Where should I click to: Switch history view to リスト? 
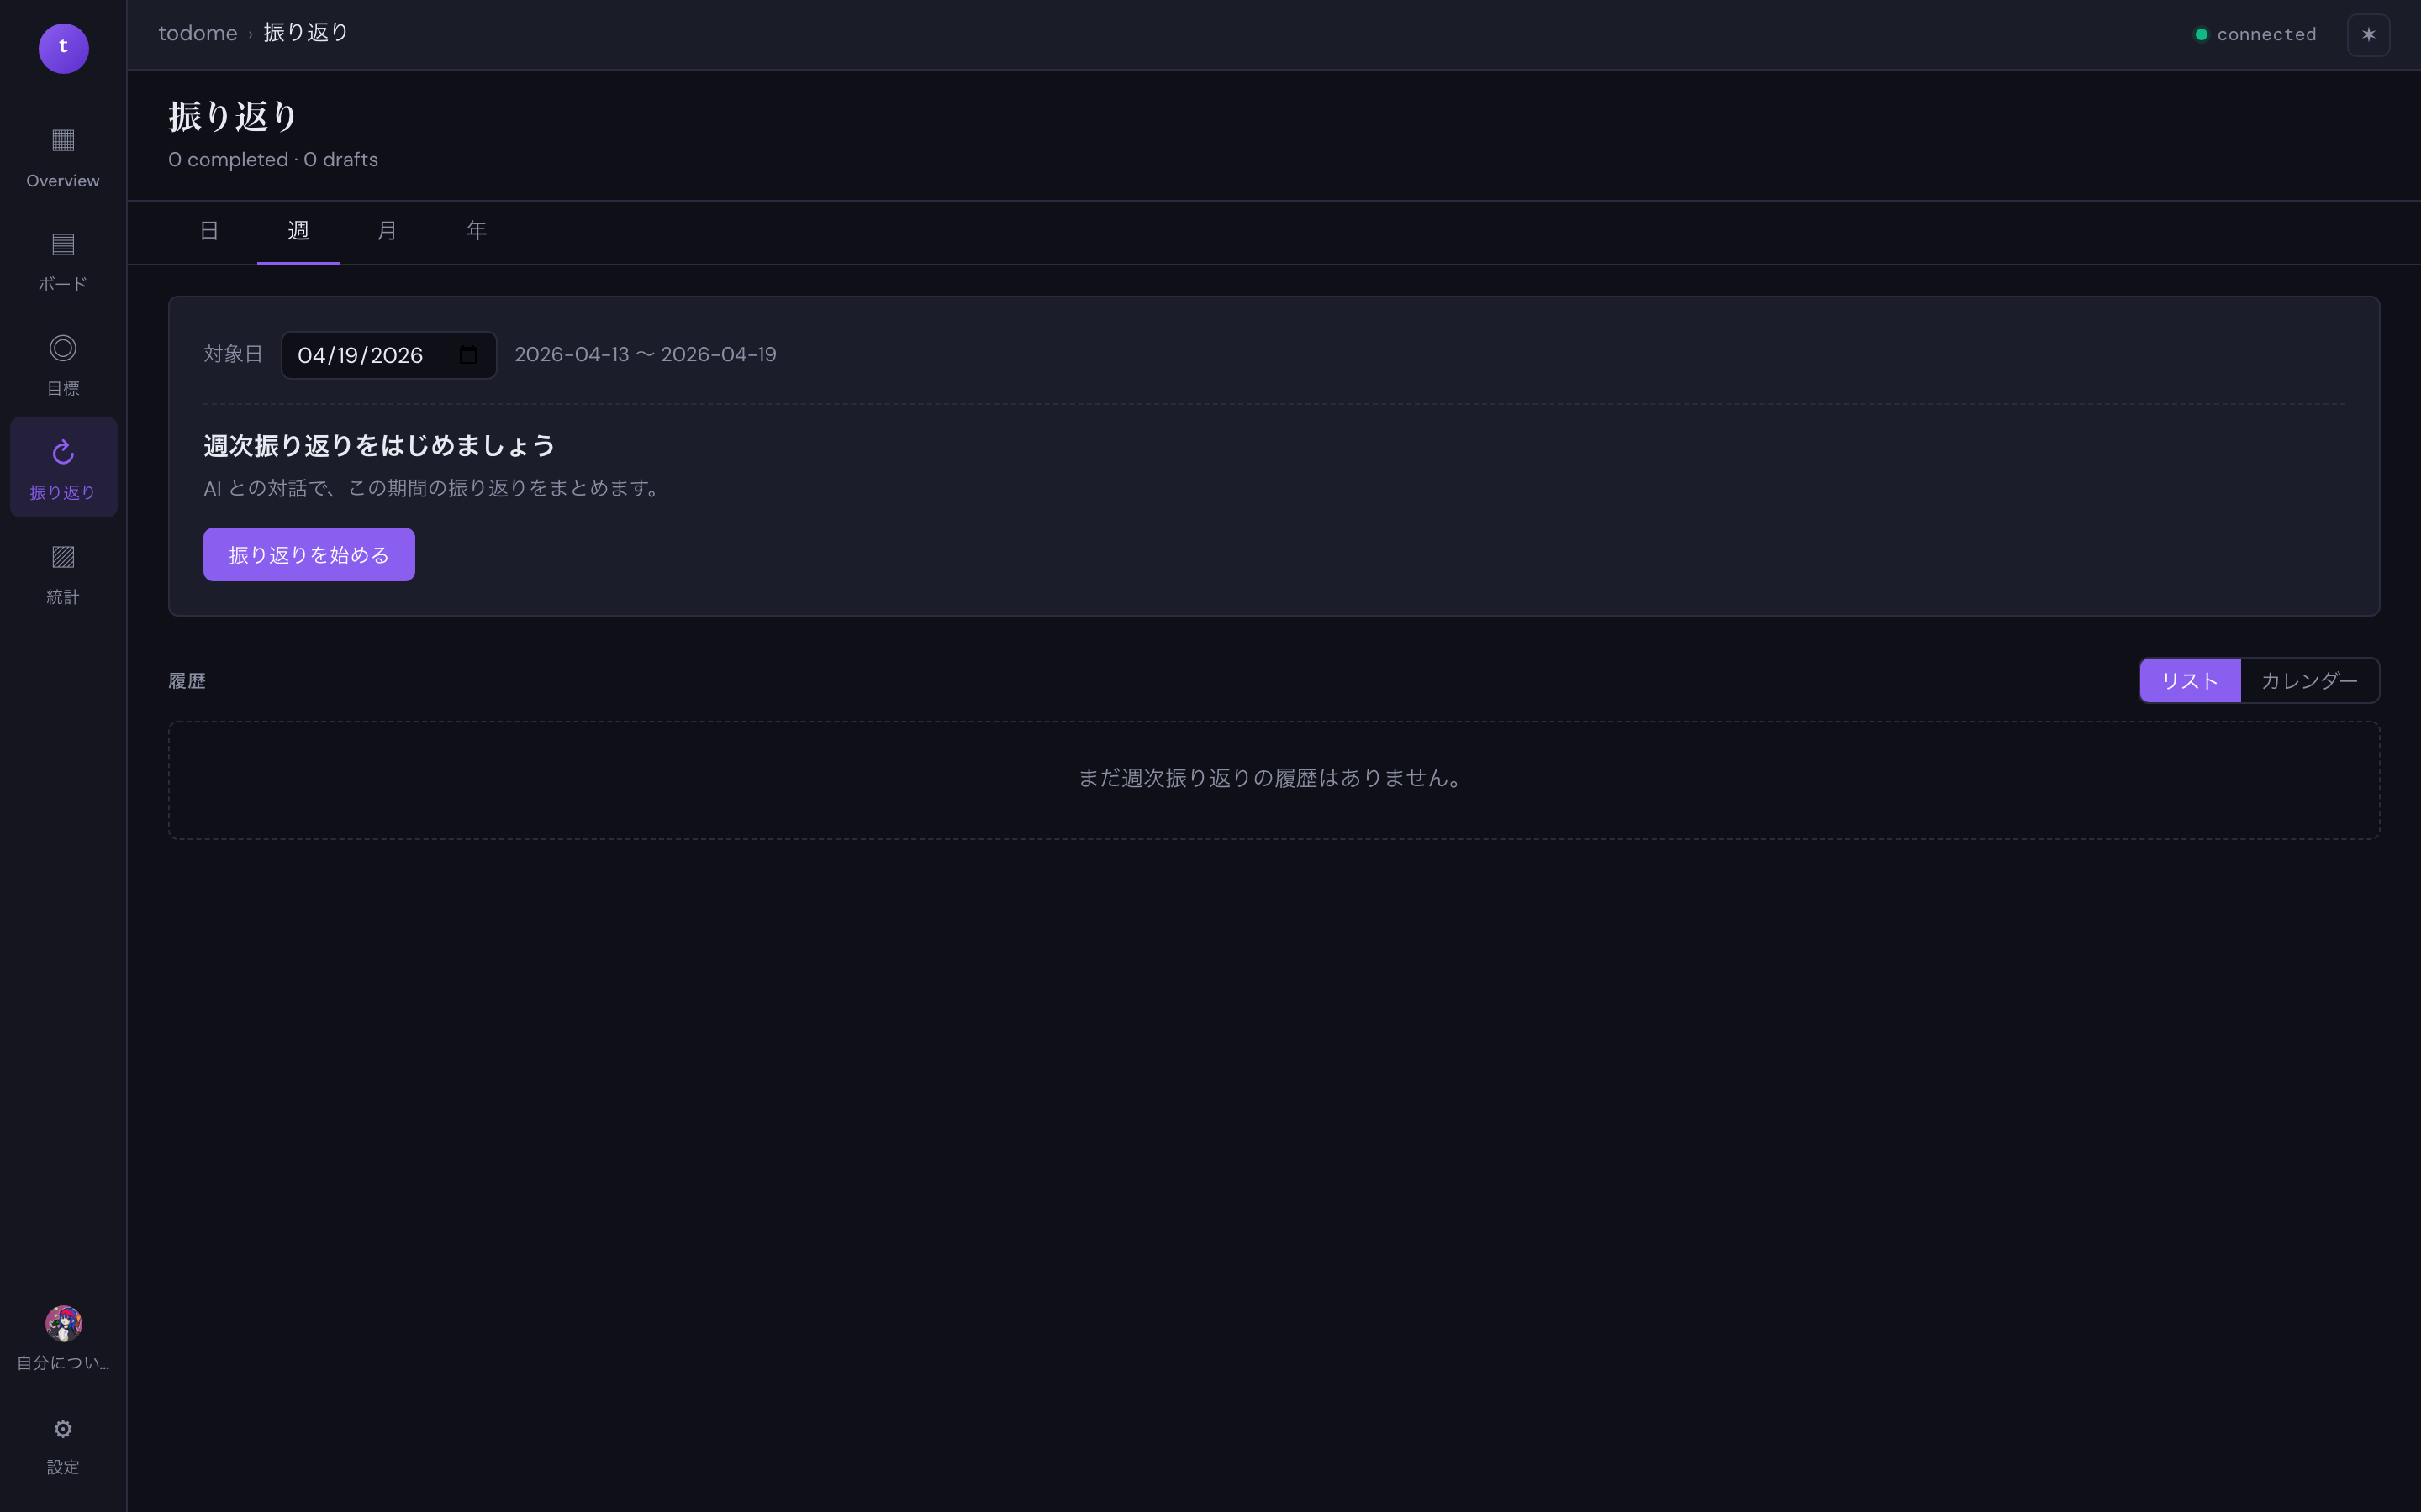coord(2190,681)
